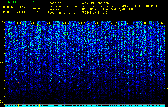Click the 0.7 frequency axis label
The width and height of the screenshot is (168, 107).
pos(2,88)
